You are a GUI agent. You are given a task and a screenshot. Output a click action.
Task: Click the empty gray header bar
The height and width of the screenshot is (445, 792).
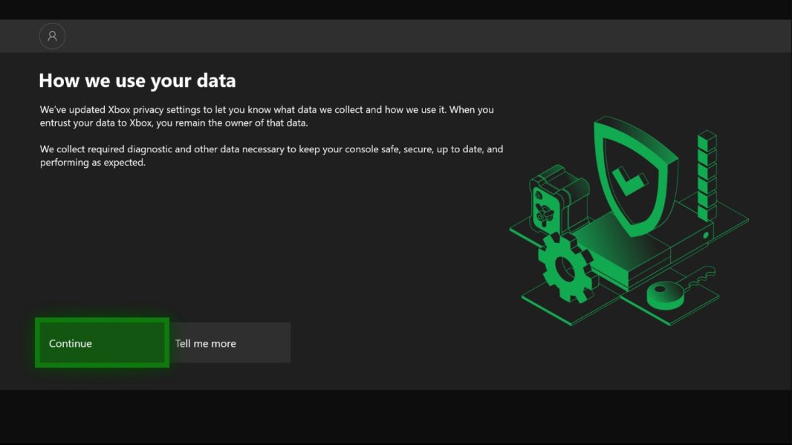tap(416, 36)
